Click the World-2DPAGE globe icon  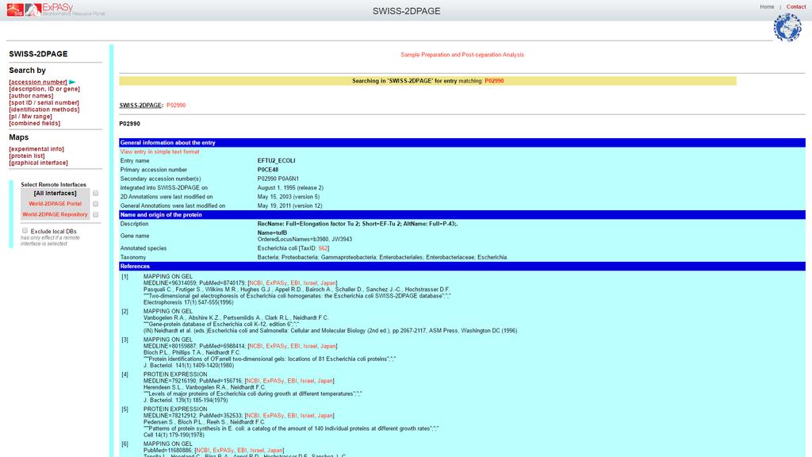pyautogui.click(x=787, y=28)
